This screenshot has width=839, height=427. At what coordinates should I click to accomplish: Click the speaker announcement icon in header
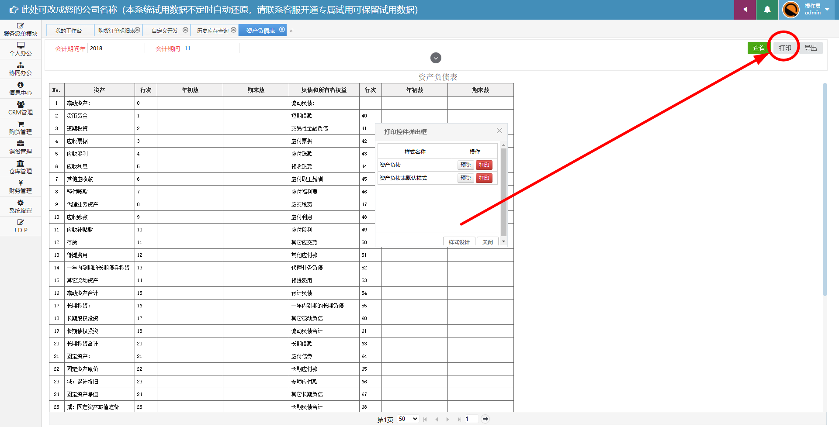pyautogui.click(x=745, y=10)
